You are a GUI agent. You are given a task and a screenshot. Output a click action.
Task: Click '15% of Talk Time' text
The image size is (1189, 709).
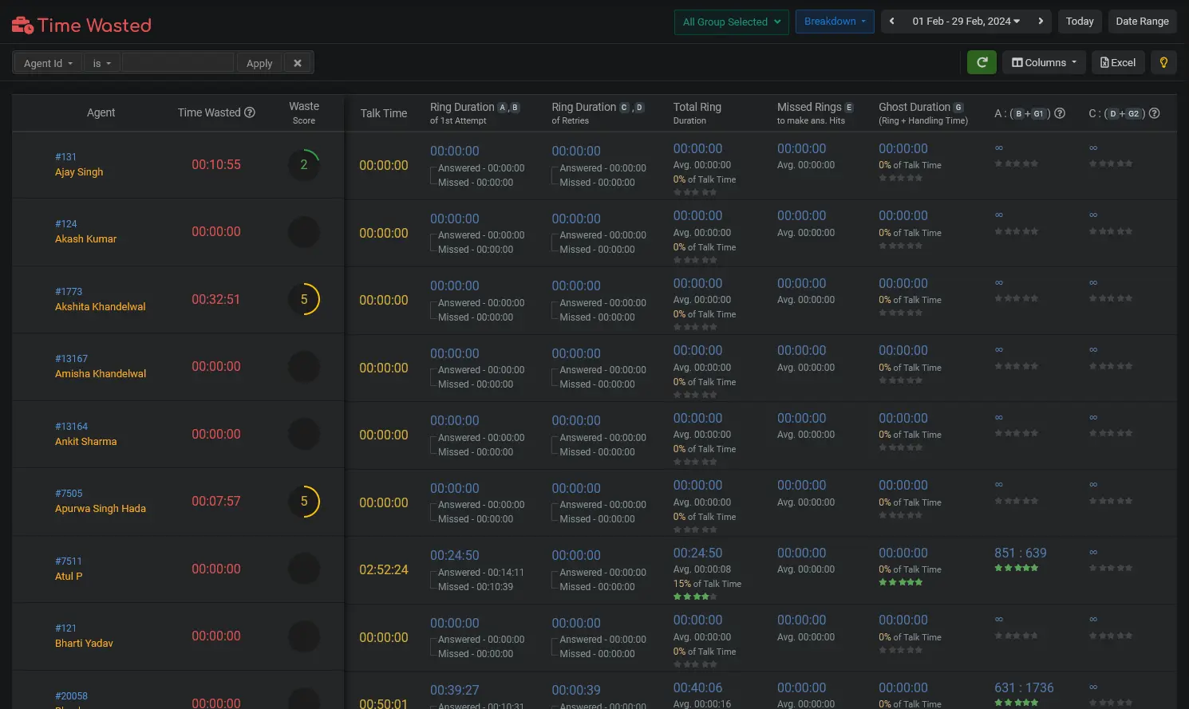pos(707,584)
